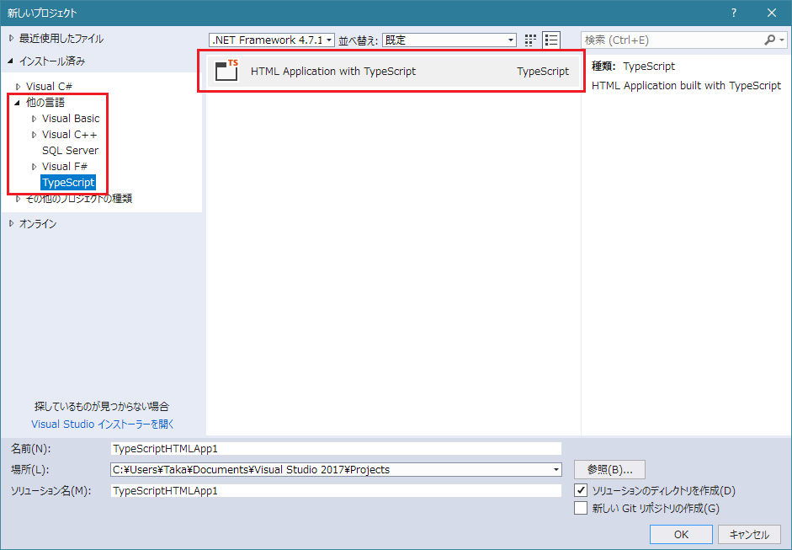Click the キャンセル button
The image size is (792, 550).
tap(750, 534)
